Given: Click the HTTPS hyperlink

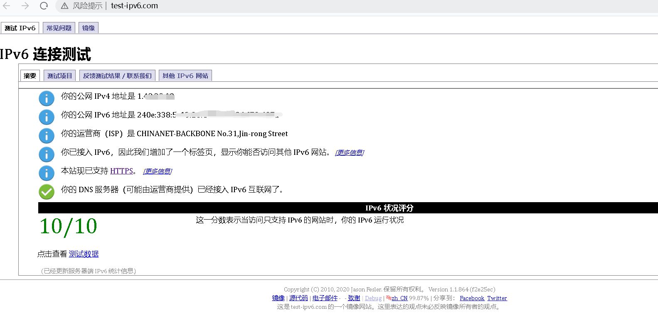Looking at the screenshot, I should 121,171.
